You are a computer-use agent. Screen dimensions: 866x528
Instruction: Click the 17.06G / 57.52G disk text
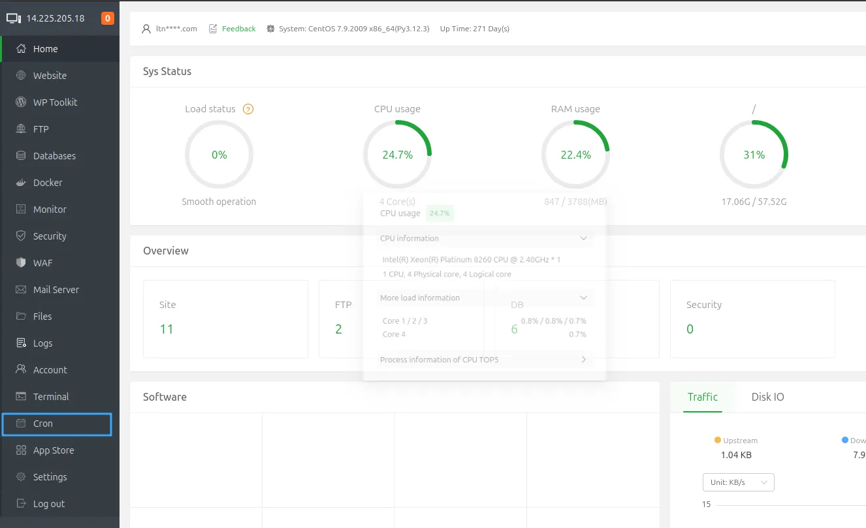tap(754, 202)
